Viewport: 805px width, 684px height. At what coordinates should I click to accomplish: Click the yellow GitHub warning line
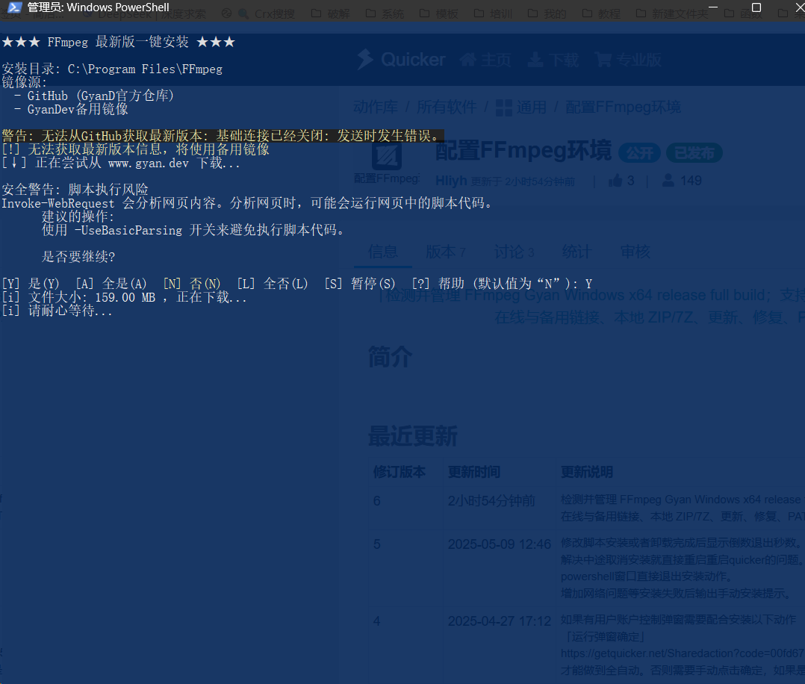[223, 136]
